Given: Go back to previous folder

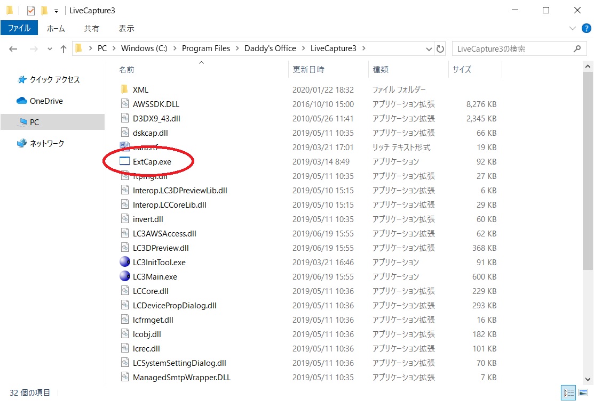Looking at the screenshot, I should coord(13,49).
